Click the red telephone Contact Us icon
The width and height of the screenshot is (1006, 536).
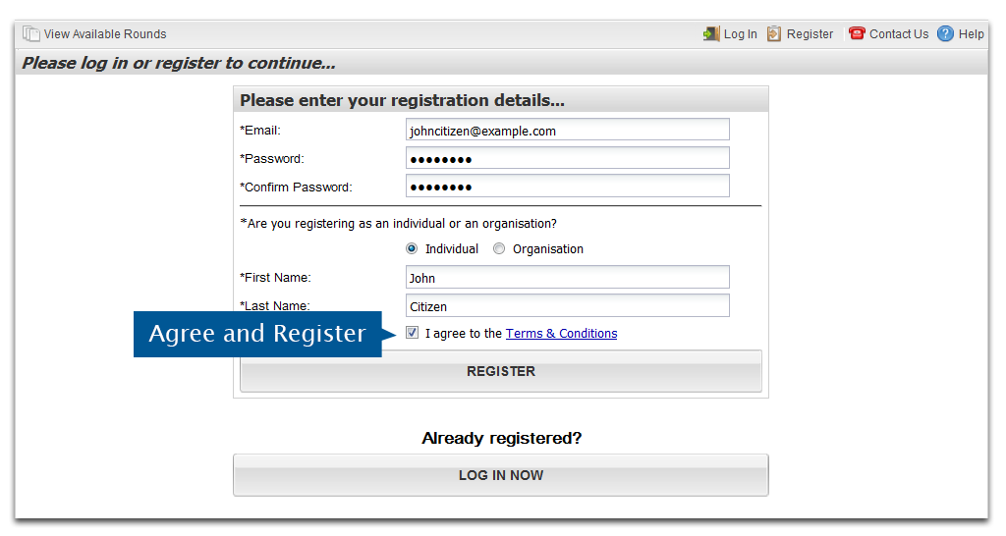pos(857,33)
